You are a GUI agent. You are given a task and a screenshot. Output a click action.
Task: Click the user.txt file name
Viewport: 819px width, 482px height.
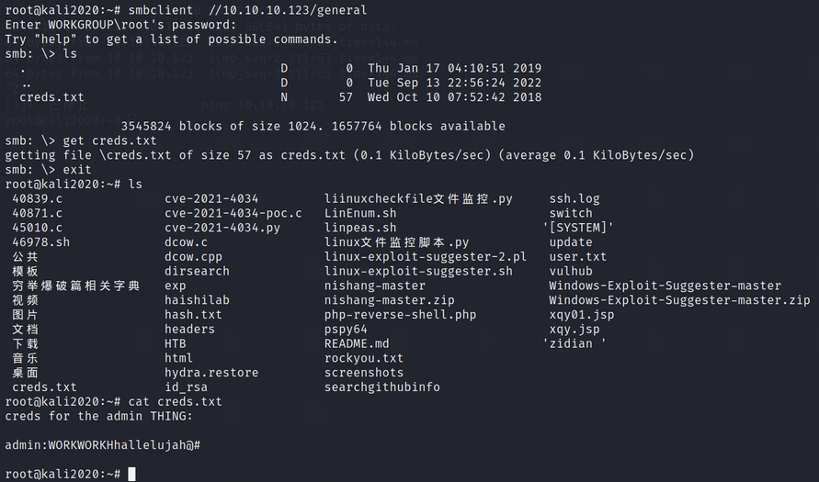click(578, 257)
